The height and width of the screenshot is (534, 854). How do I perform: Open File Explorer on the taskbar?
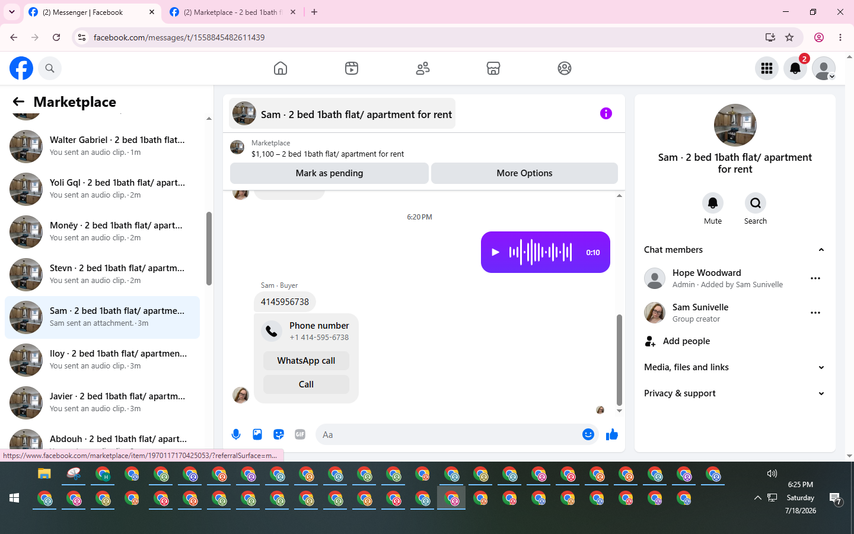(44, 474)
